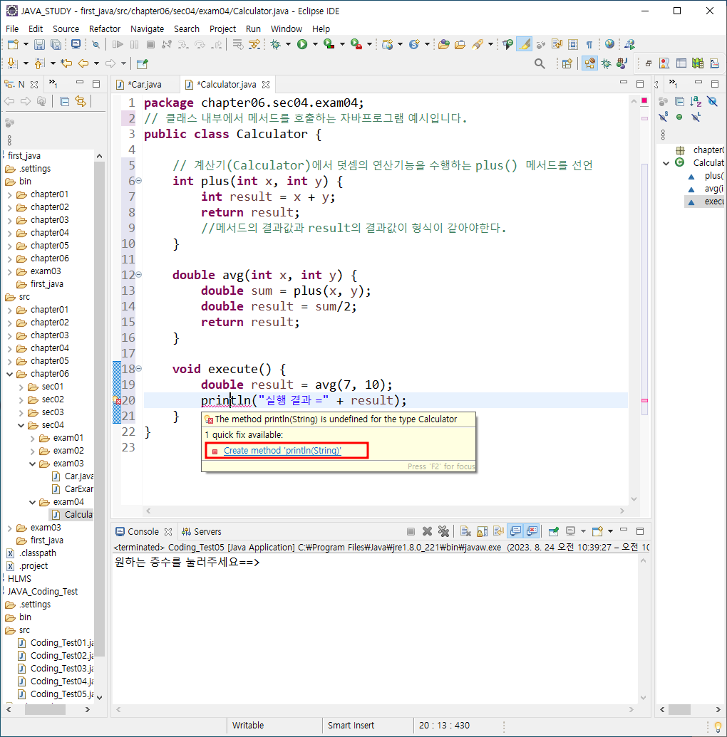The width and height of the screenshot is (727, 737).
Task: Launch Debug with the bug icon
Action: 276,44
